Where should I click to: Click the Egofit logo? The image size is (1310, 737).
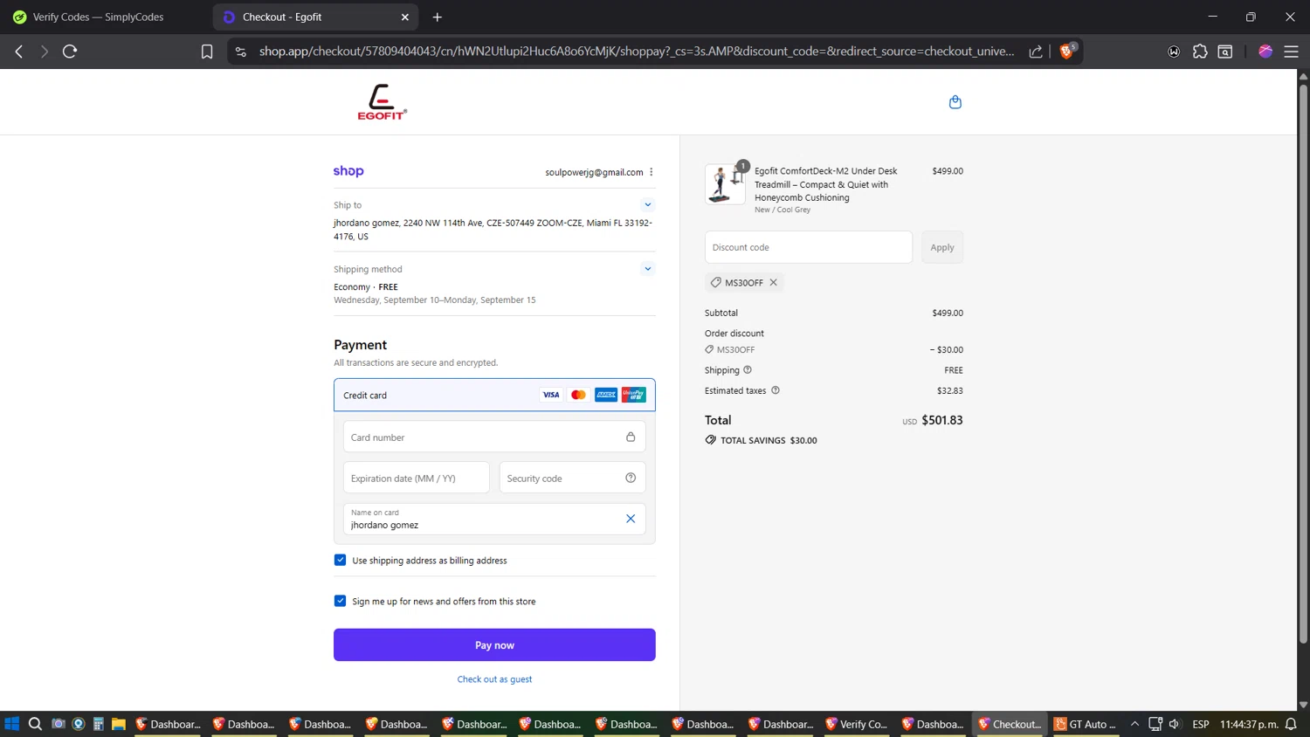tap(382, 102)
